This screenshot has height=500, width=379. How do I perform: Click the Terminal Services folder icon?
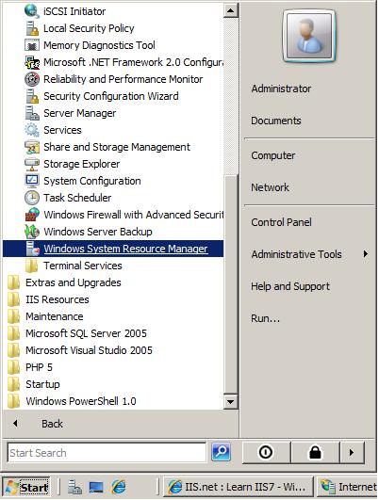click(x=32, y=266)
